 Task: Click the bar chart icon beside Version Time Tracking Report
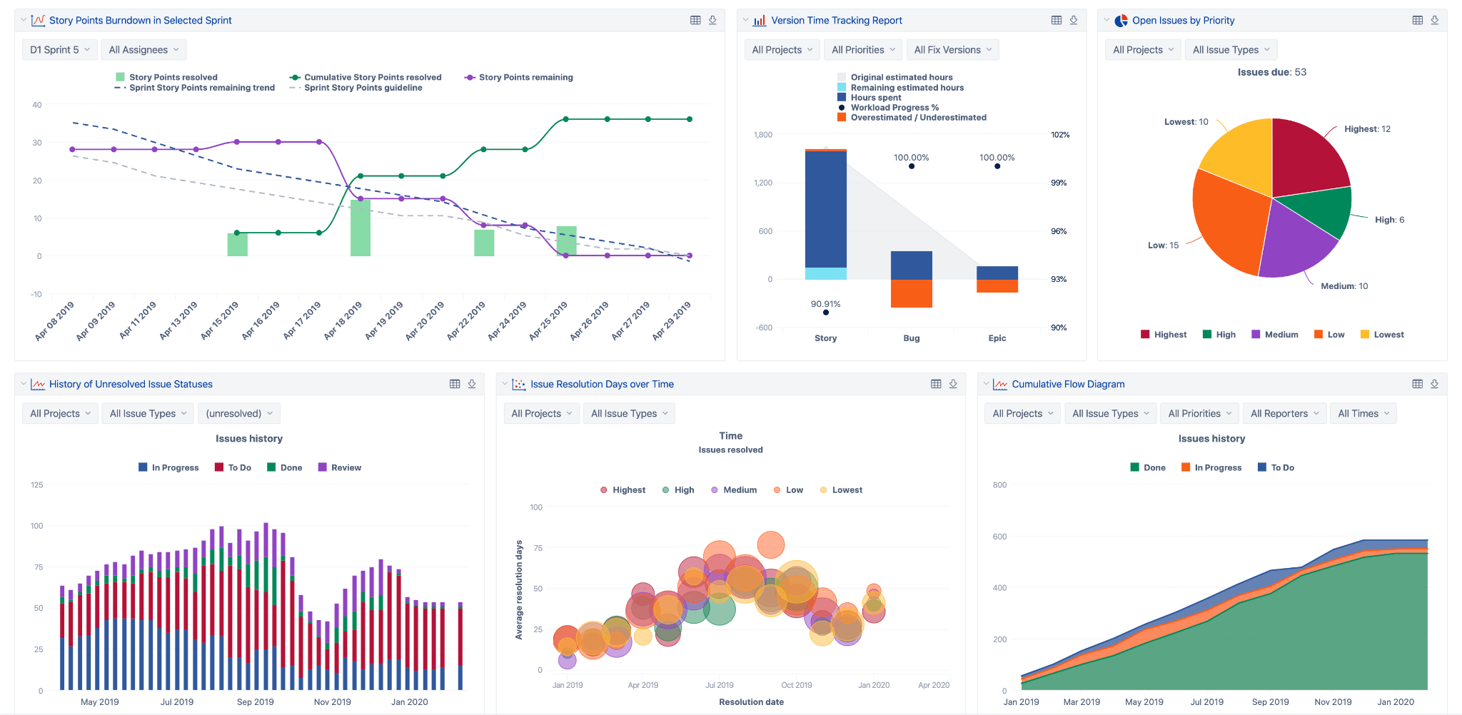(x=758, y=20)
